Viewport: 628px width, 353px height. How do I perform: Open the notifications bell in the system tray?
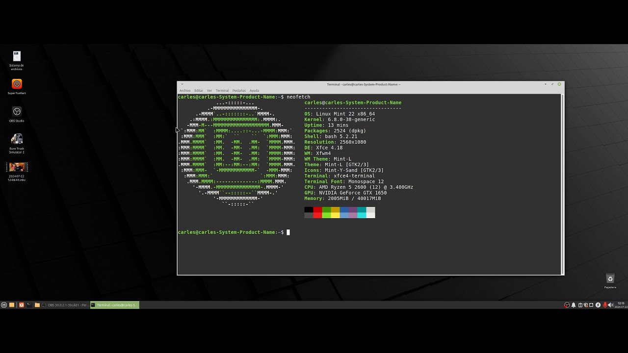[574, 305]
